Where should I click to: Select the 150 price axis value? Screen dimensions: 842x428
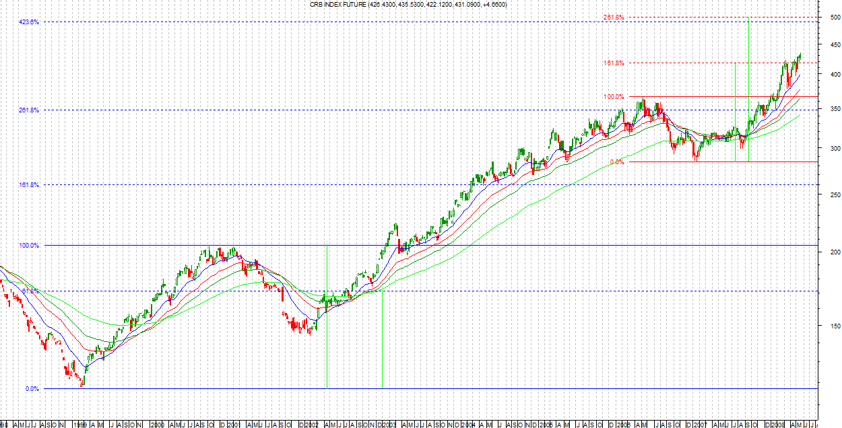pyautogui.click(x=835, y=326)
